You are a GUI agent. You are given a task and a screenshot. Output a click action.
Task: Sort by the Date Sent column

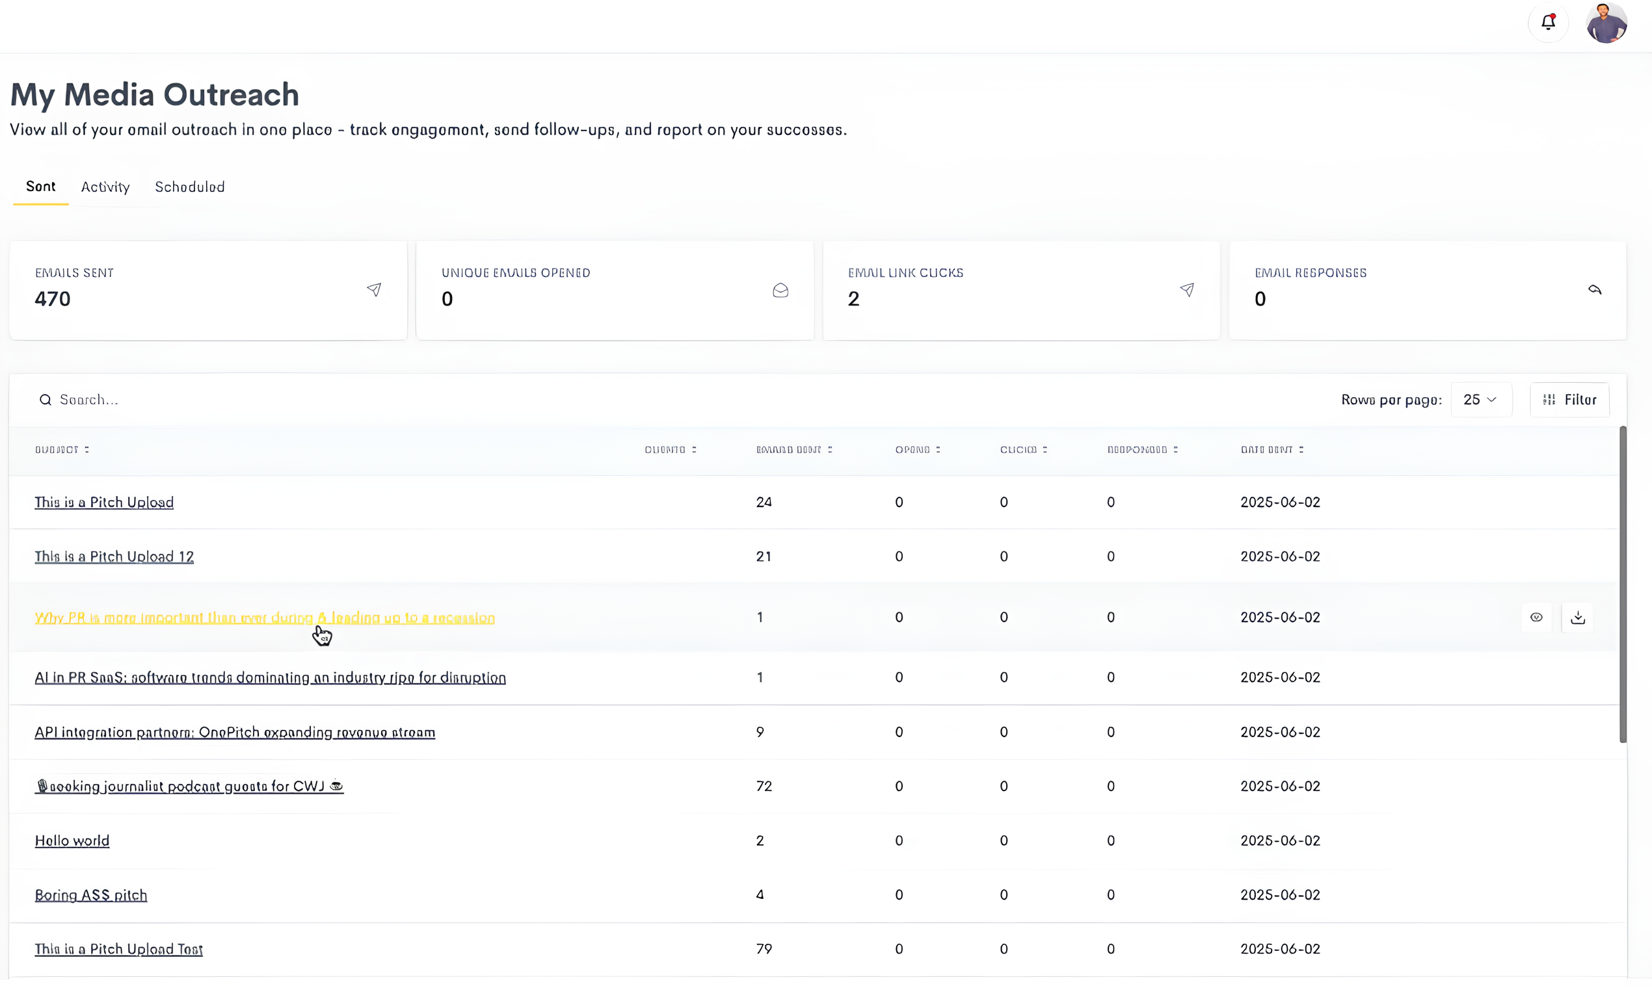point(1272,449)
